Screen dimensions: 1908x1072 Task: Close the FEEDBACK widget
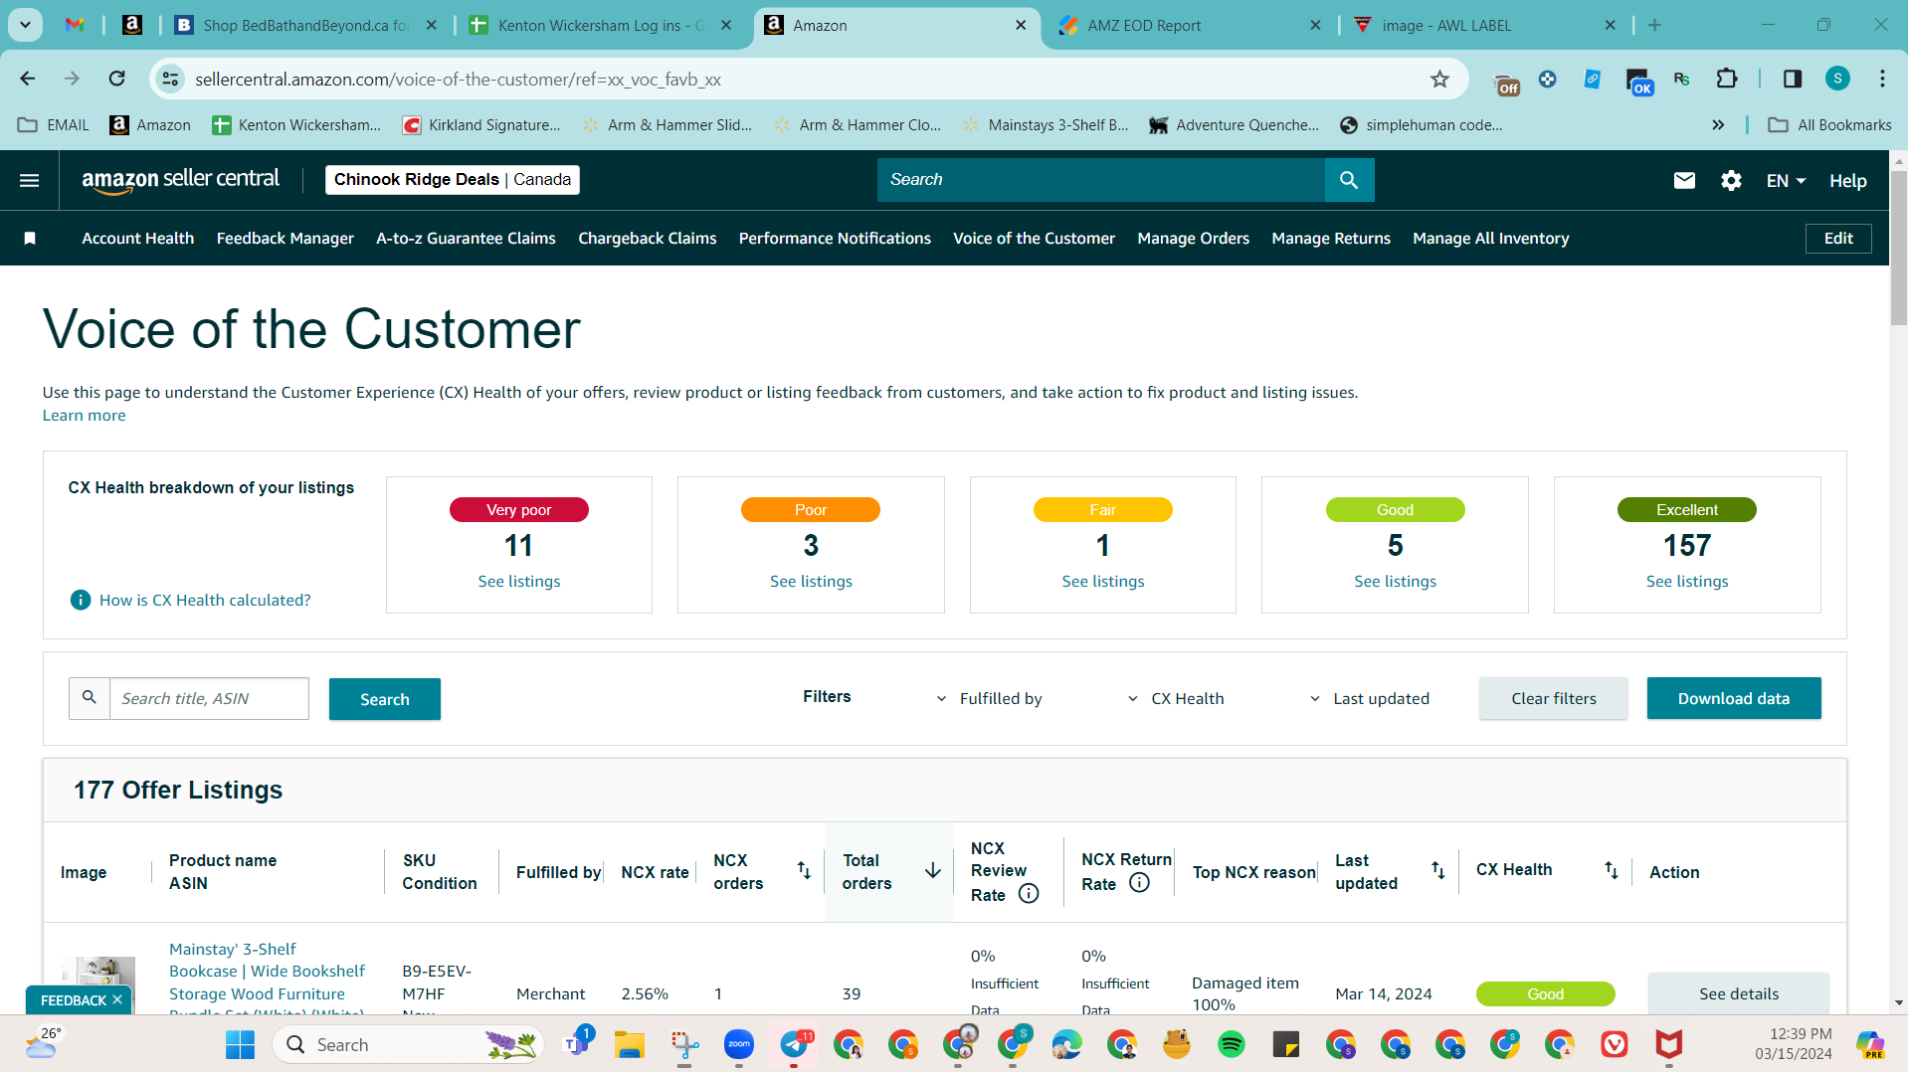117,1000
